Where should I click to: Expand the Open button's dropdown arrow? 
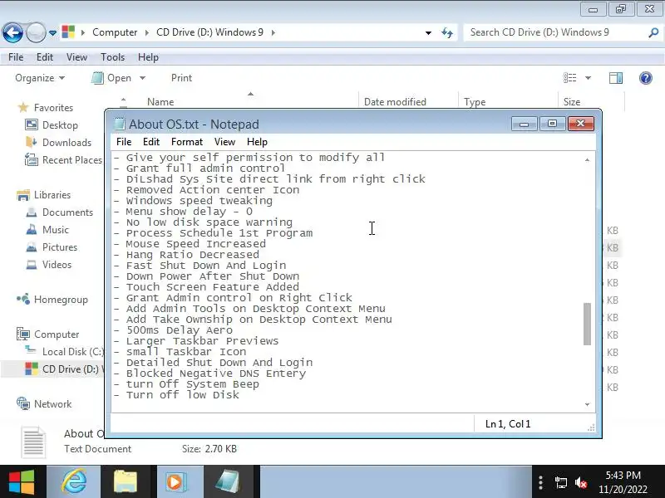[142, 78]
